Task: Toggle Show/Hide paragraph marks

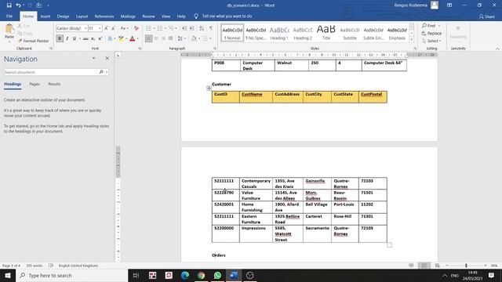Action: [x=211, y=28]
